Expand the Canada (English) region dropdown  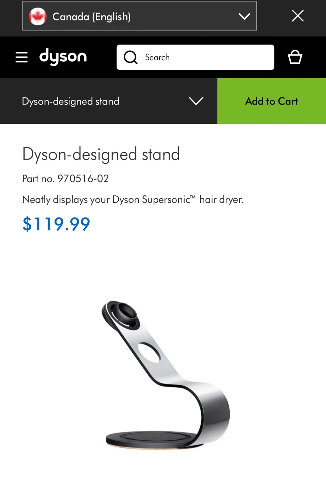pos(139,16)
